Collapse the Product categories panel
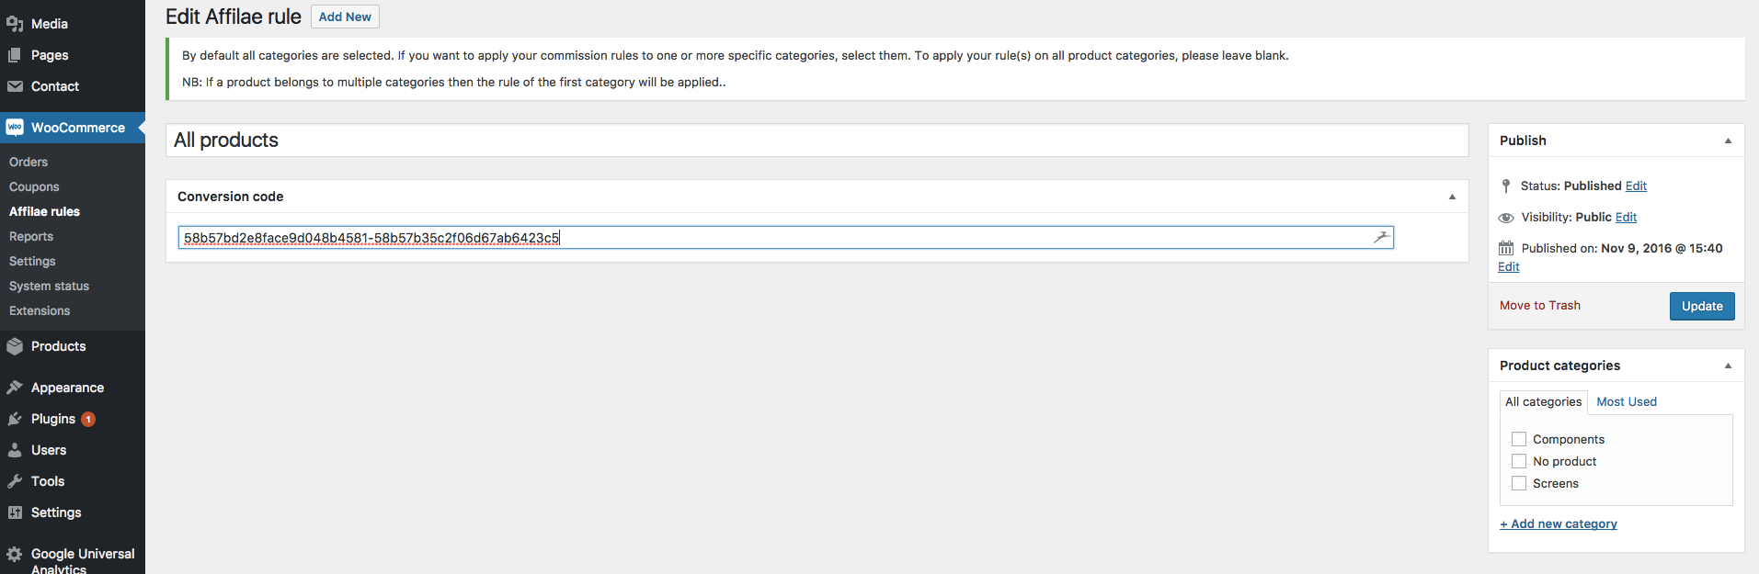The height and width of the screenshot is (574, 1759). click(1728, 366)
